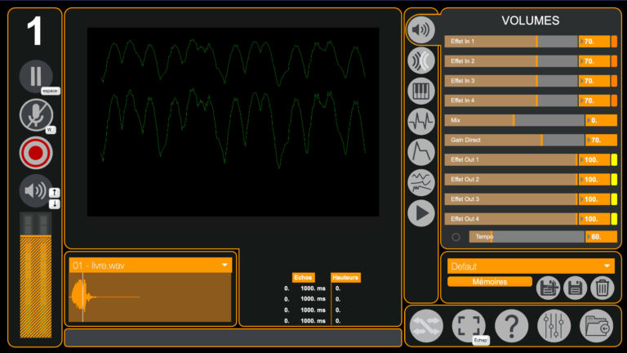627x353 pixels.
Task: Start recording with the red record button
Action: 35,153
